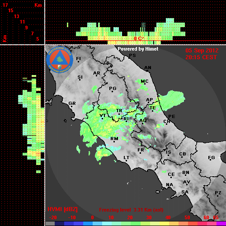Click the FR city label on map
226x226 pixels.
tap(141, 150)
